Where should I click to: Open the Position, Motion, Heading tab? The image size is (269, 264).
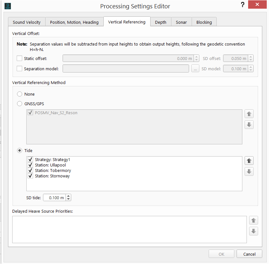click(74, 22)
